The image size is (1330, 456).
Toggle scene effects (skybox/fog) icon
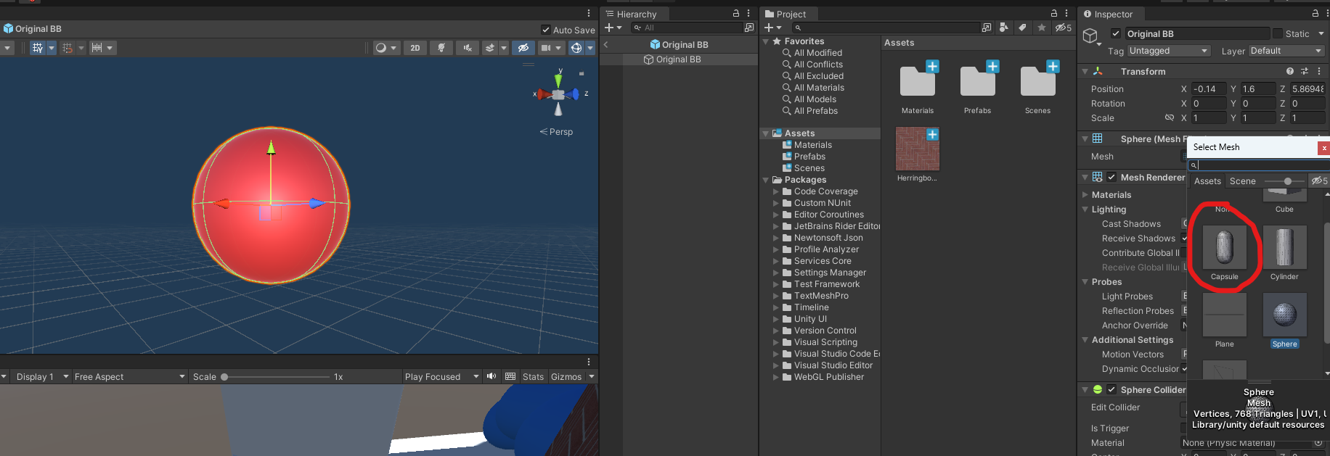pyautogui.click(x=490, y=48)
